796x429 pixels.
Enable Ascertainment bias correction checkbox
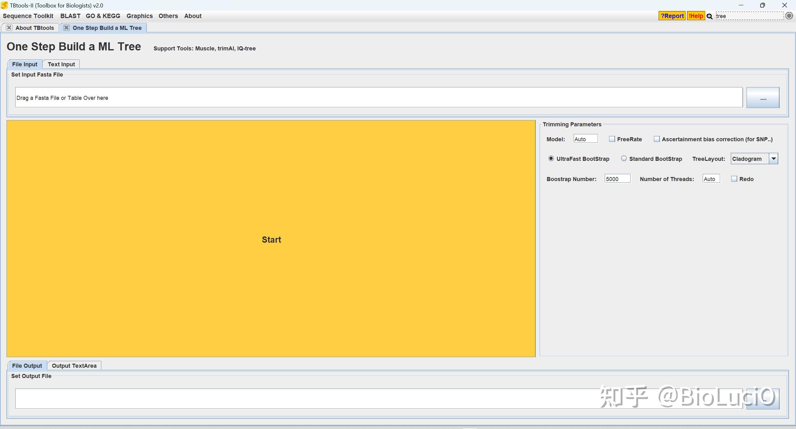656,139
